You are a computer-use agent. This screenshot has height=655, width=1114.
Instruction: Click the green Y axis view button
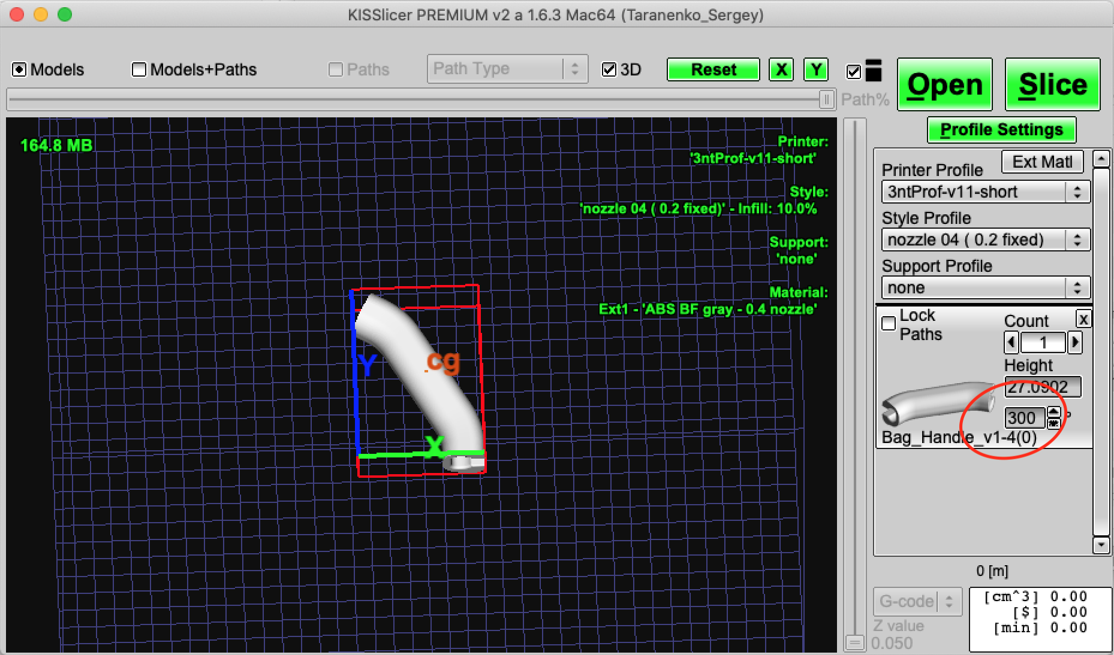pos(815,70)
